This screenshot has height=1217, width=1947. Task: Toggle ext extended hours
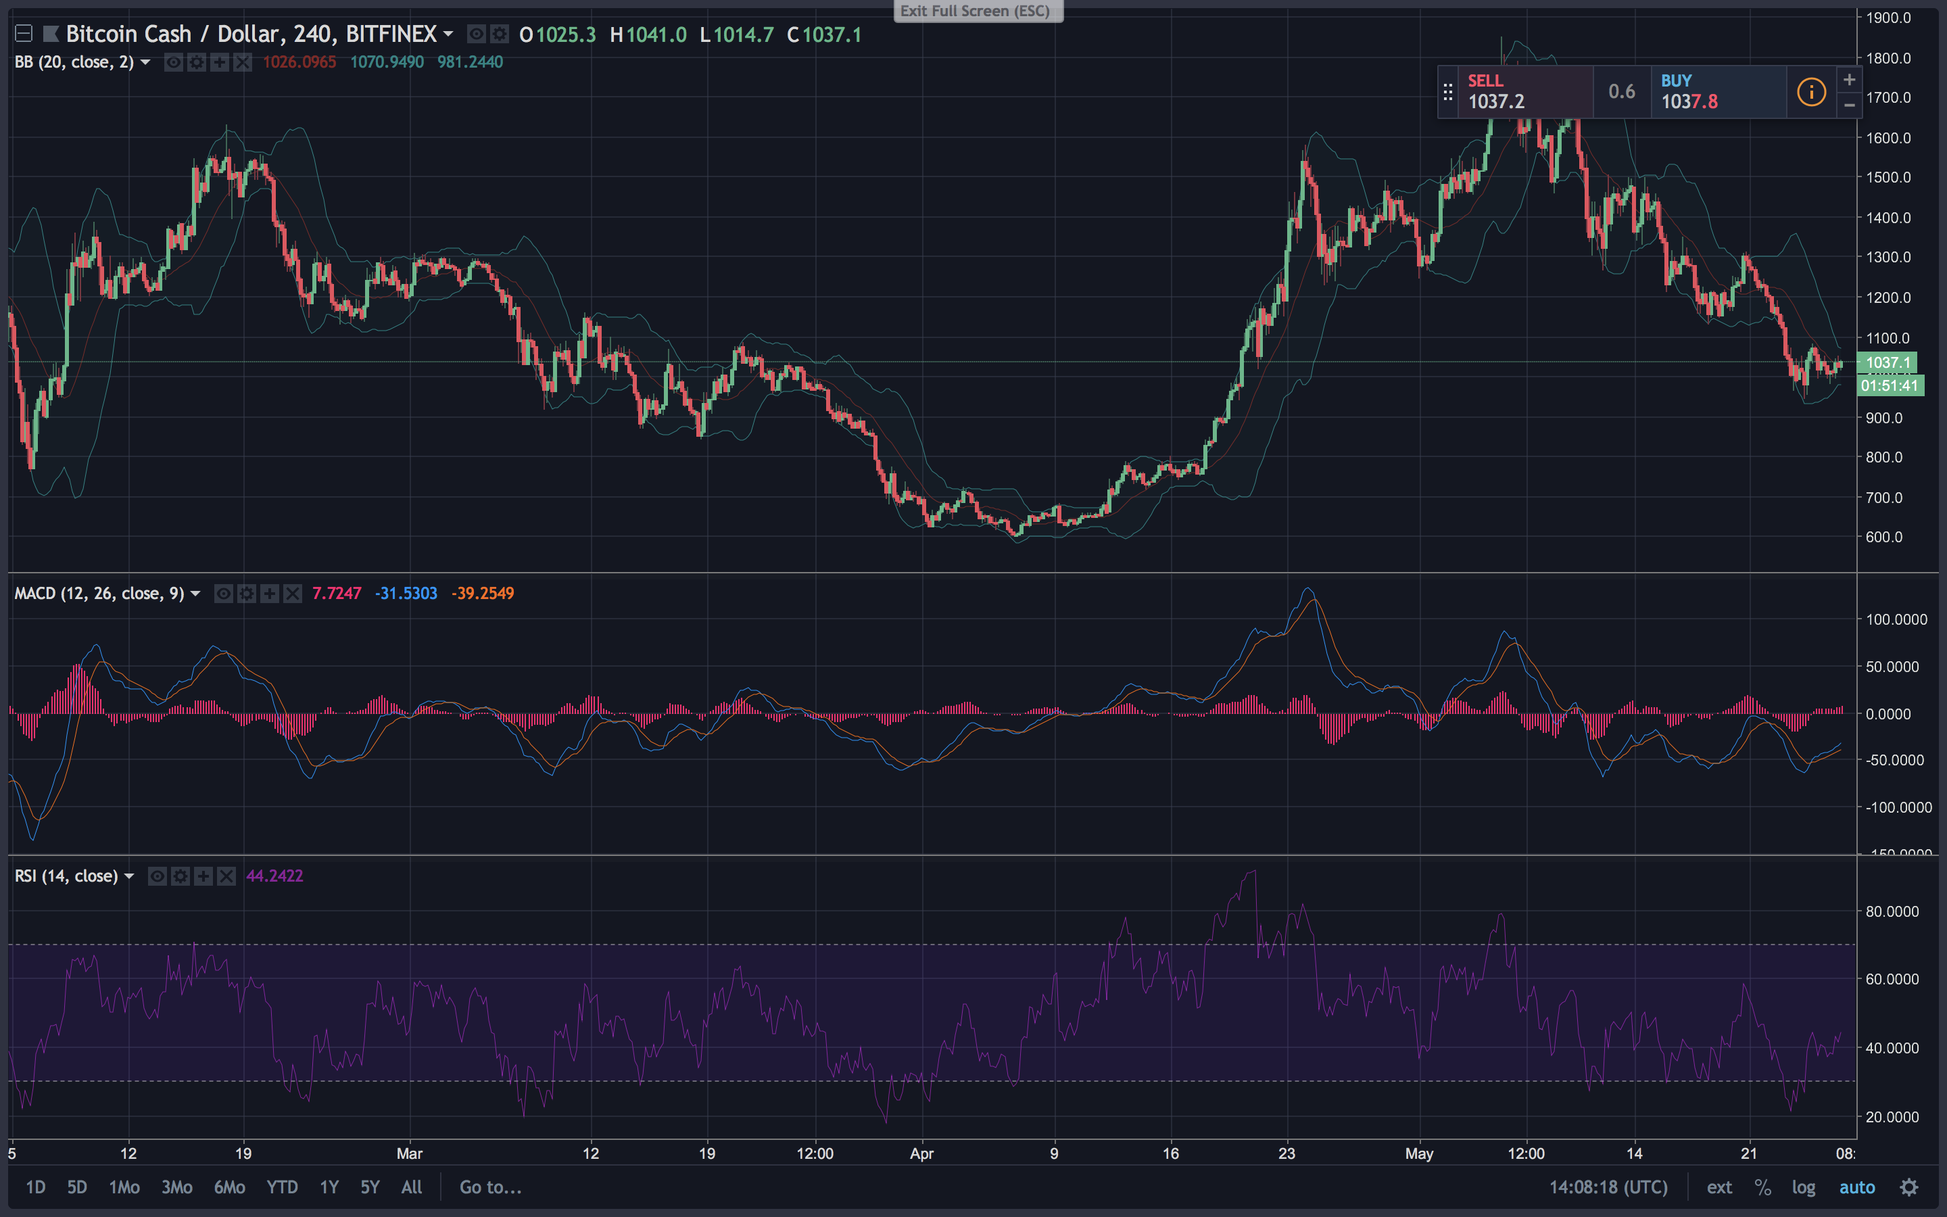(x=1719, y=1187)
